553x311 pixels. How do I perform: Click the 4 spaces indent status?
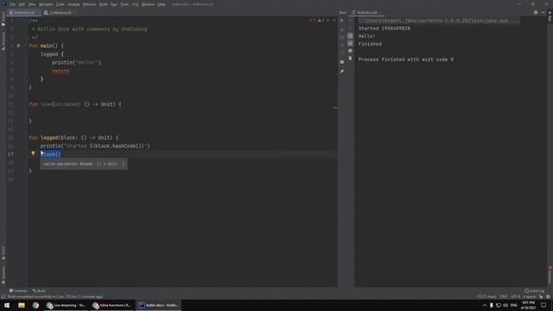[x=530, y=296]
